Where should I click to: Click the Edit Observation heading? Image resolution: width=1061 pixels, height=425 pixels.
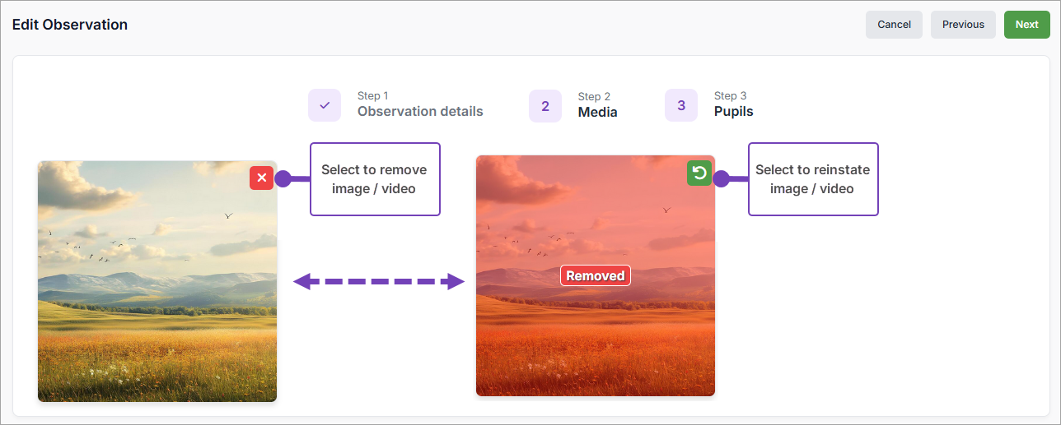[x=70, y=25]
